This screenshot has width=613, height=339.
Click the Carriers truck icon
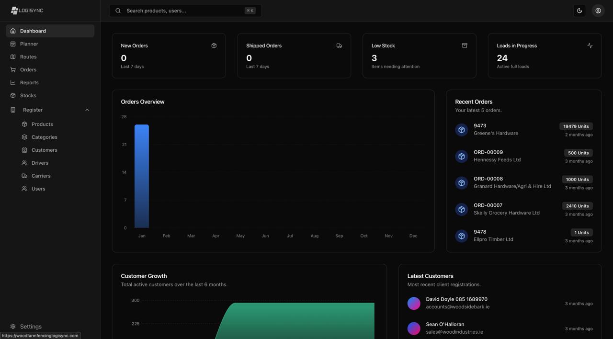pyautogui.click(x=24, y=176)
